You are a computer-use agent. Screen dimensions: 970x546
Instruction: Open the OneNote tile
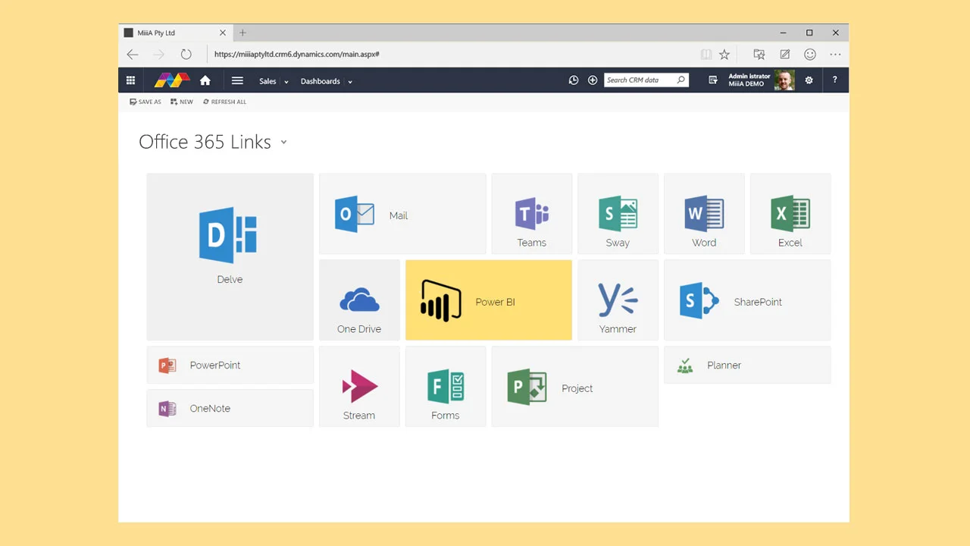[230, 408]
